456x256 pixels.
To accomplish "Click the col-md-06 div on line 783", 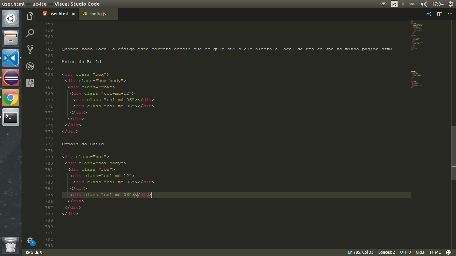I will [113, 182].
